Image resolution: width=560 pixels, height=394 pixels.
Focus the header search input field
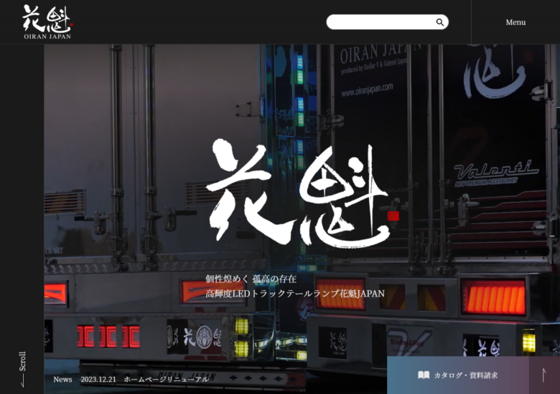pos(381,22)
